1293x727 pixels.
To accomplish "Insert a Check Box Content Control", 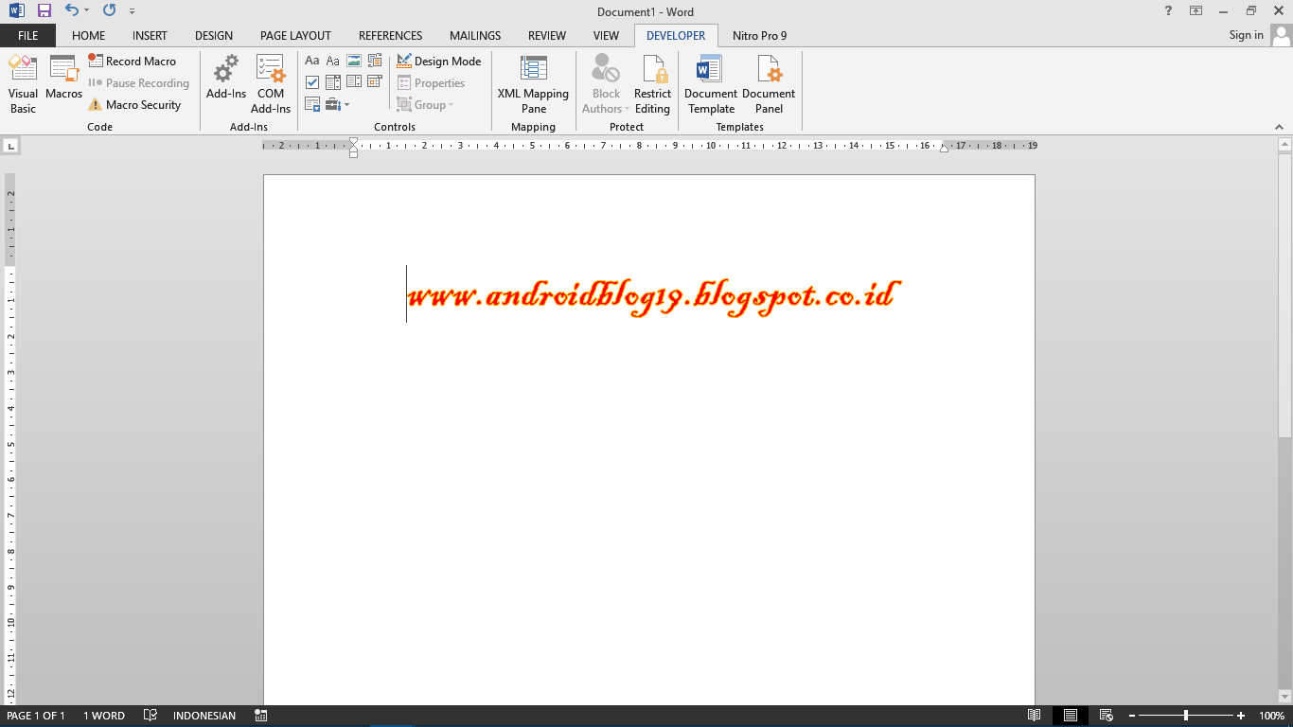I will [x=312, y=82].
